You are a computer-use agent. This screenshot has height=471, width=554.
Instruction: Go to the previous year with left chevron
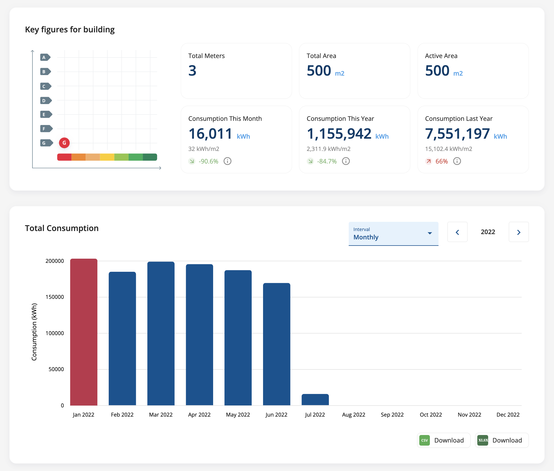tap(457, 232)
